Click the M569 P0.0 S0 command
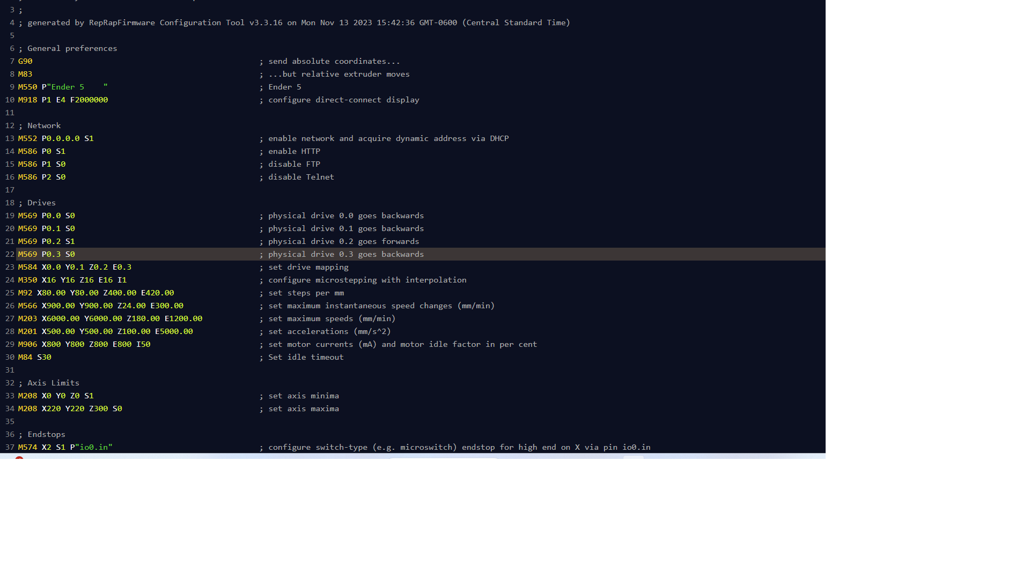 coord(47,216)
